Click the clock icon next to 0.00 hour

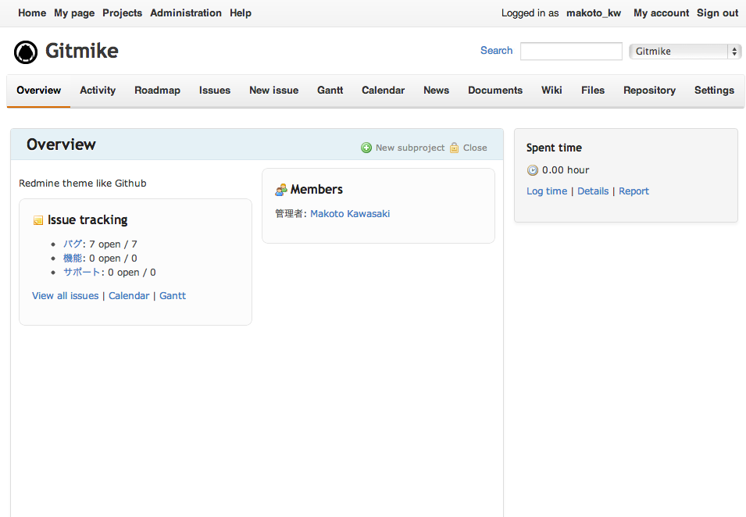click(533, 170)
